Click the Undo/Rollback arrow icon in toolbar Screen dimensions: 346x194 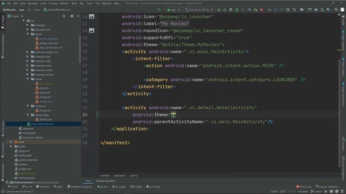(x=294, y=10)
